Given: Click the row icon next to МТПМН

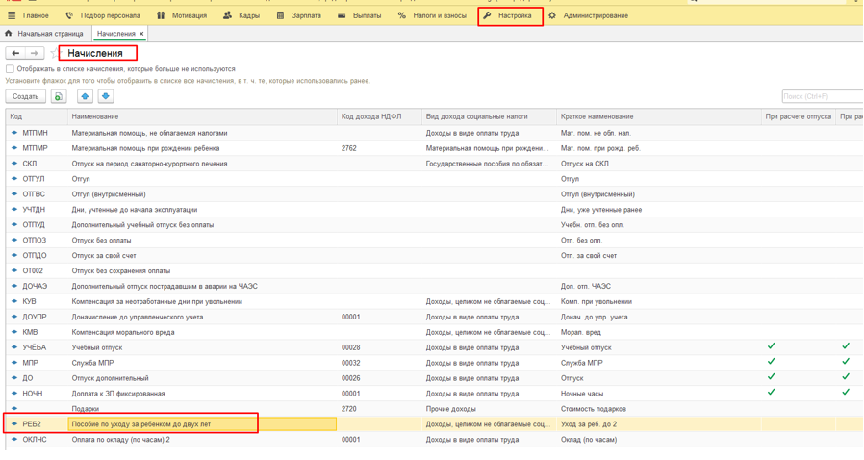Looking at the screenshot, I should coord(14,133).
